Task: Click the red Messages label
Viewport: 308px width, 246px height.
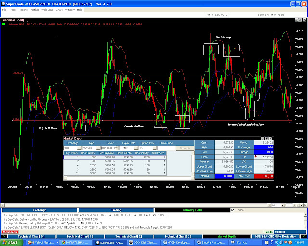Action: point(10,232)
